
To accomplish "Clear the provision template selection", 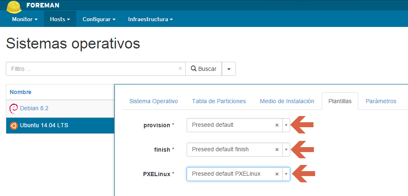I will (x=277, y=125).
